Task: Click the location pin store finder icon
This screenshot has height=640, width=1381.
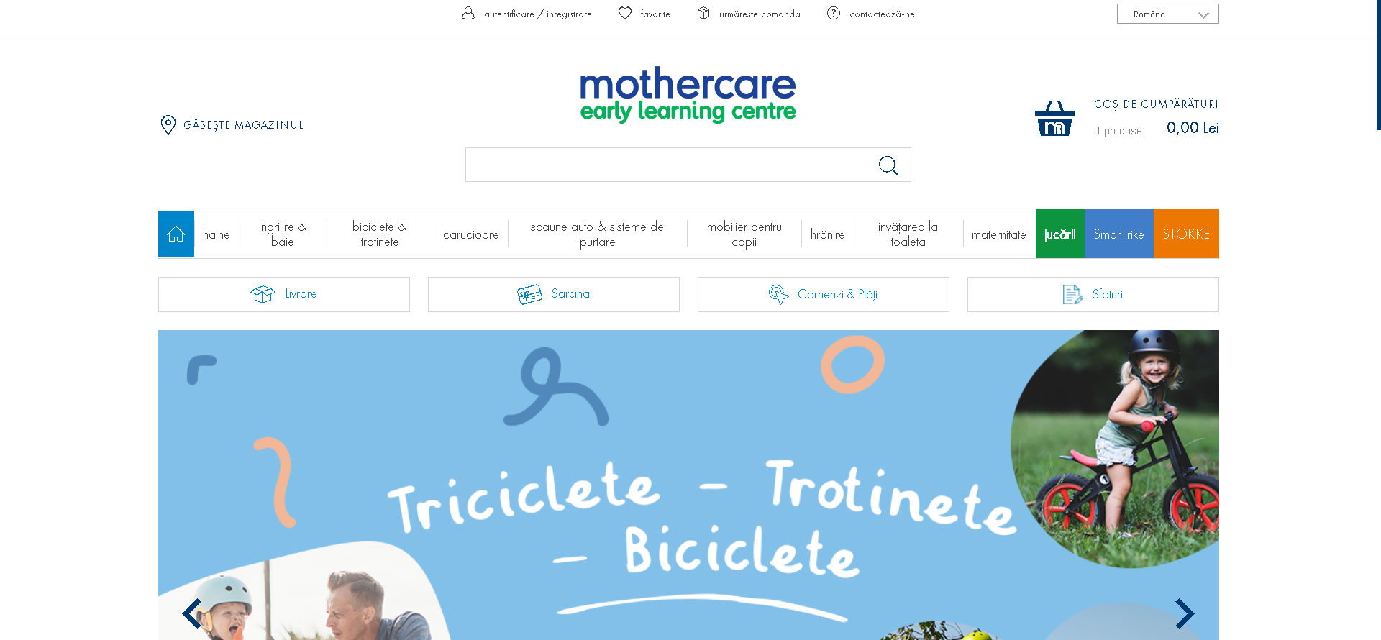Action: click(168, 124)
